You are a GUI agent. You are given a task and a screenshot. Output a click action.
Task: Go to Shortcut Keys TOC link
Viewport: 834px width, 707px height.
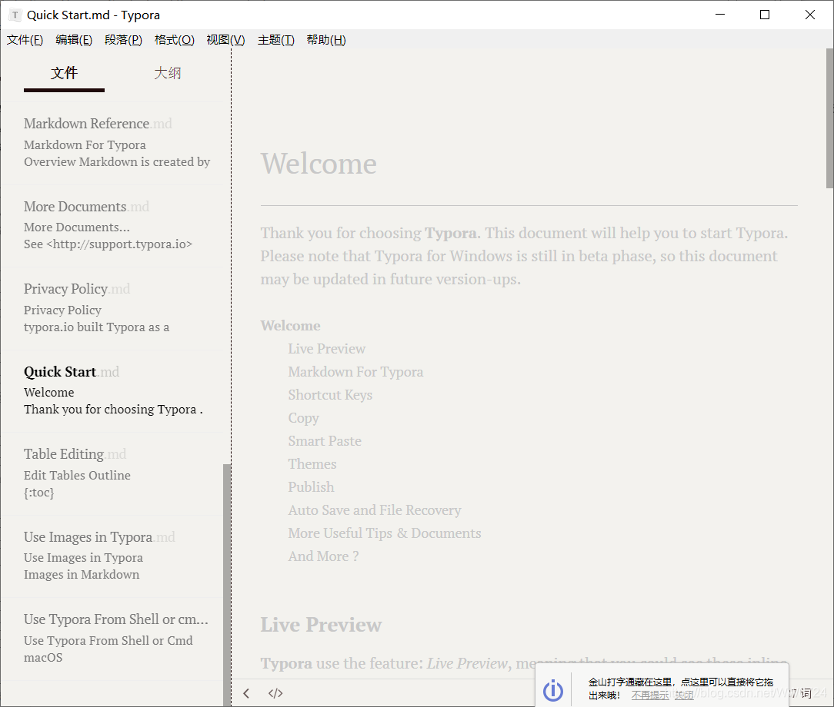point(330,395)
